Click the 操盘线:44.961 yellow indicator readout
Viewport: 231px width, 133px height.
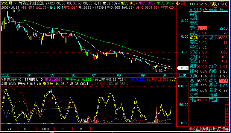click(56, 84)
